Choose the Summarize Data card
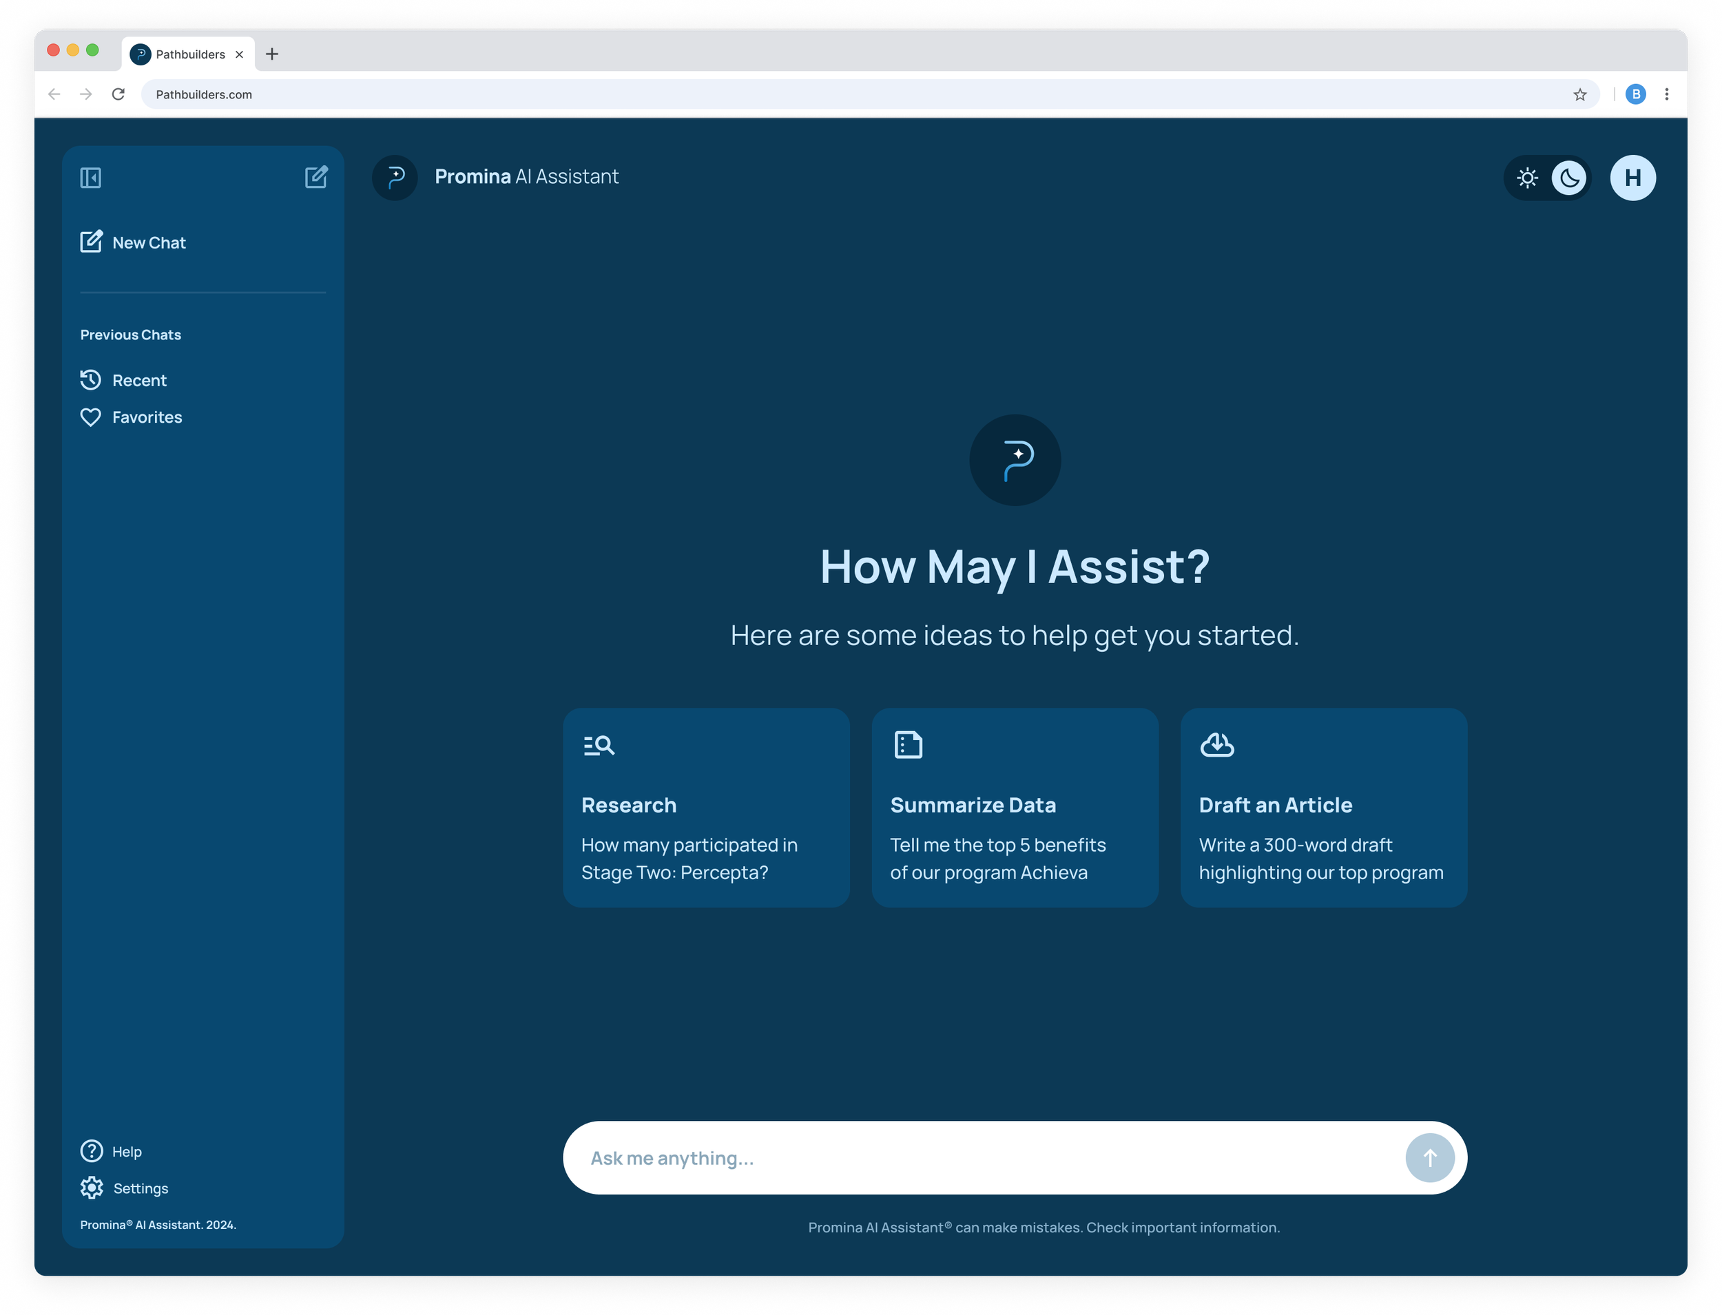The width and height of the screenshot is (1722, 1315). [1014, 808]
